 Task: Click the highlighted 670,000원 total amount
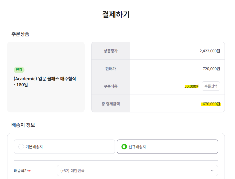211,104
